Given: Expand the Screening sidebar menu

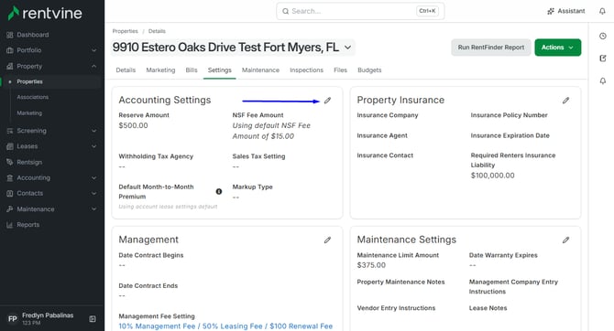Looking at the screenshot, I should pos(94,131).
